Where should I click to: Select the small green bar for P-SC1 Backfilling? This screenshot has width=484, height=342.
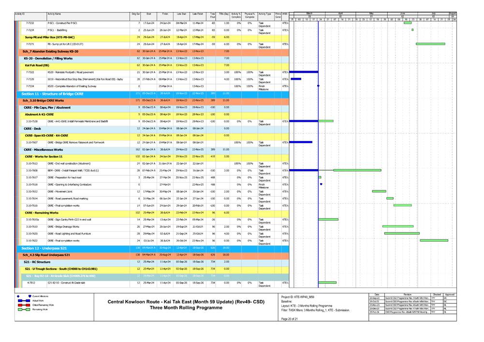[412, 30]
